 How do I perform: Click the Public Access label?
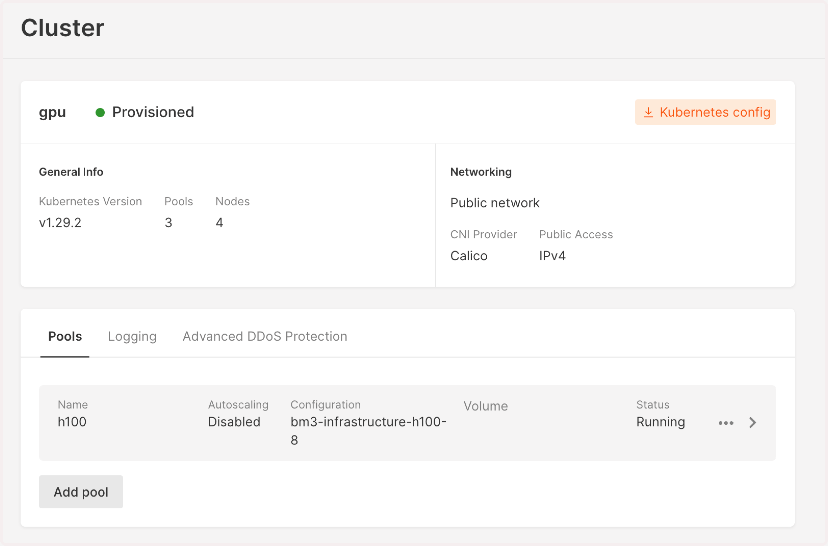576,234
